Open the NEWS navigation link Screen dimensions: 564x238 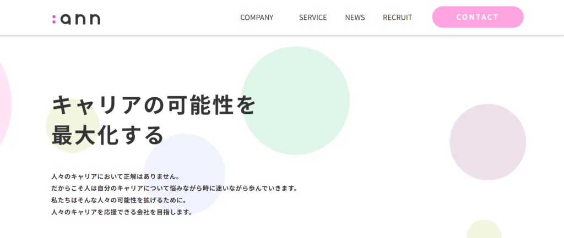coord(355,18)
